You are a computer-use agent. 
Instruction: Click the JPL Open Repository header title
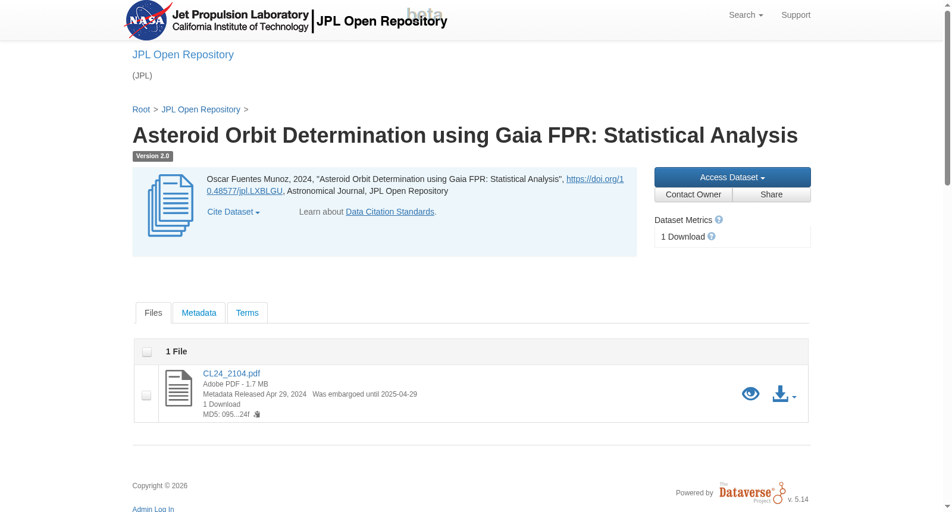382,21
